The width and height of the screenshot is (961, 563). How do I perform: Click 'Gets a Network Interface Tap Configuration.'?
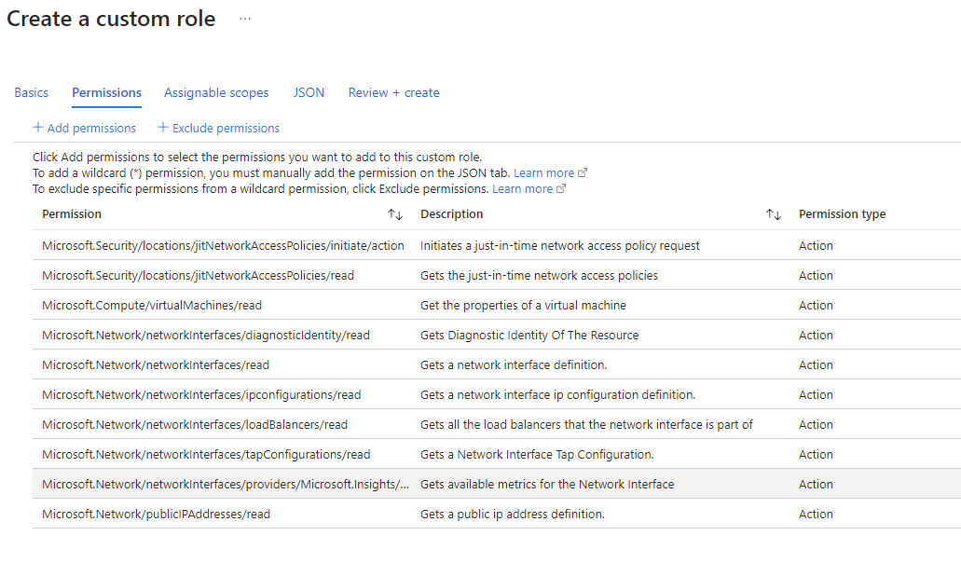coord(537,455)
